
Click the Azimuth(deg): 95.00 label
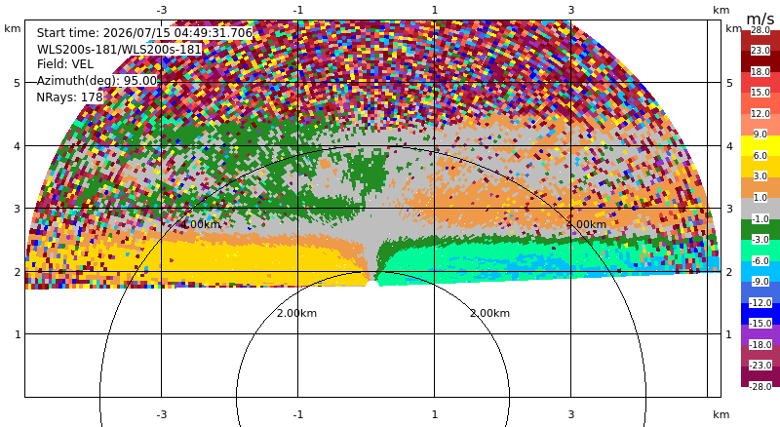(97, 81)
